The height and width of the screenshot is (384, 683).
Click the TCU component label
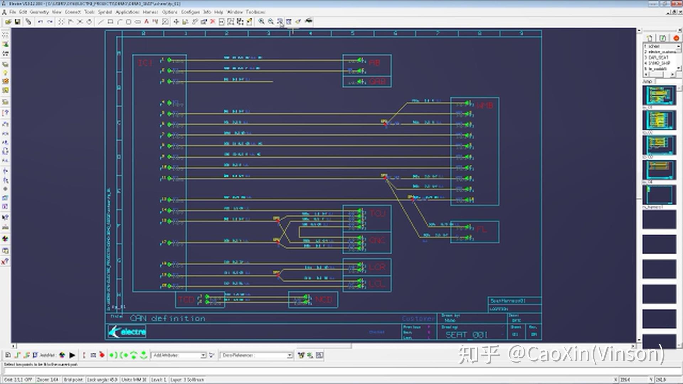point(377,213)
